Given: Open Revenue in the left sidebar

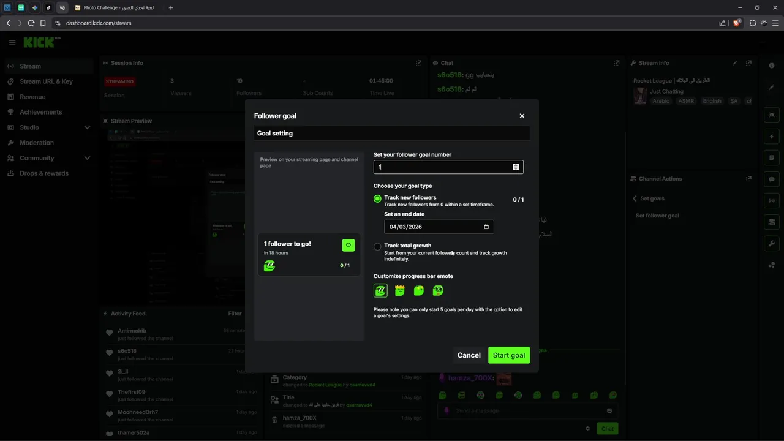Looking at the screenshot, I should [49, 97].
